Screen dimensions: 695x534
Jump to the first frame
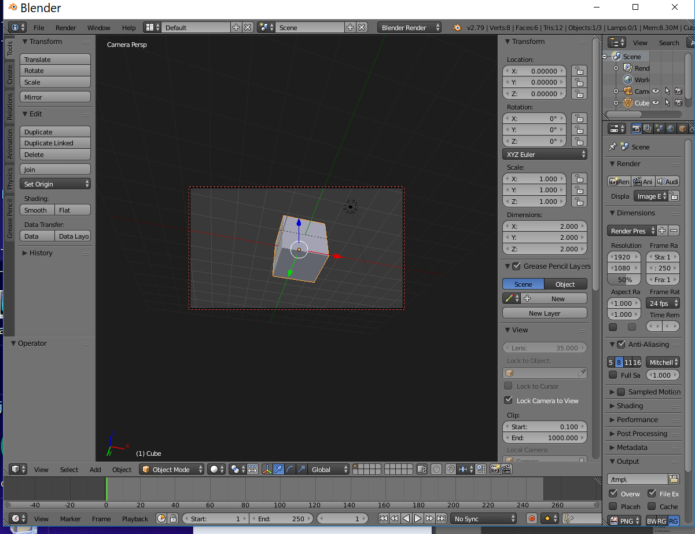pyautogui.click(x=383, y=518)
